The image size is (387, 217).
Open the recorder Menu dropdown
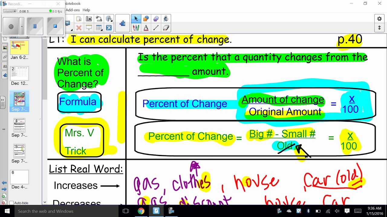point(10,11)
